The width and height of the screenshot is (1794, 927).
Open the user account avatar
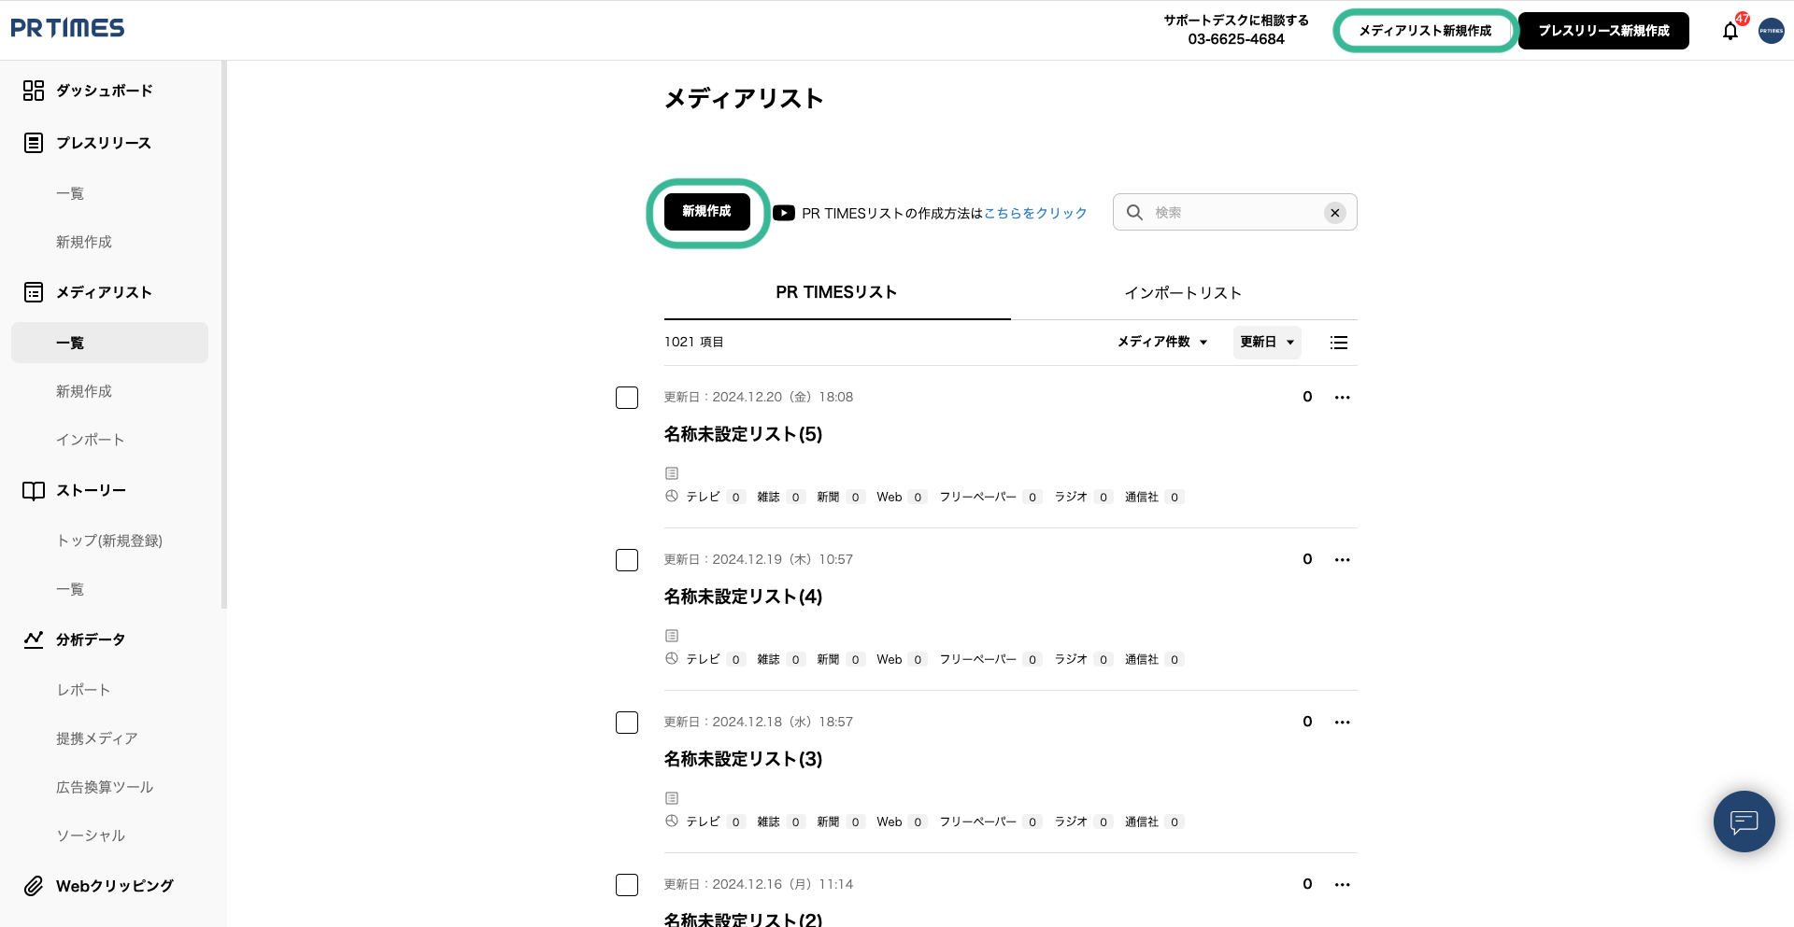pyautogui.click(x=1772, y=31)
